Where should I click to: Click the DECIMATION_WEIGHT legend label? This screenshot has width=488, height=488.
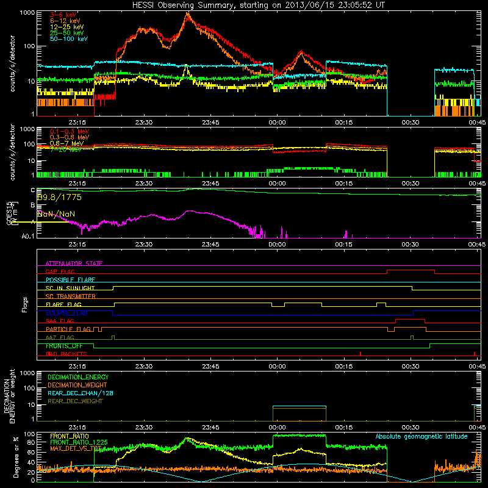(x=77, y=386)
